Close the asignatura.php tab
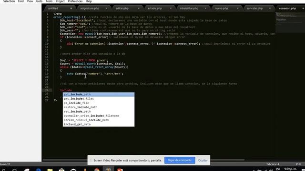305x171 pixels. click(x=106, y=9)
